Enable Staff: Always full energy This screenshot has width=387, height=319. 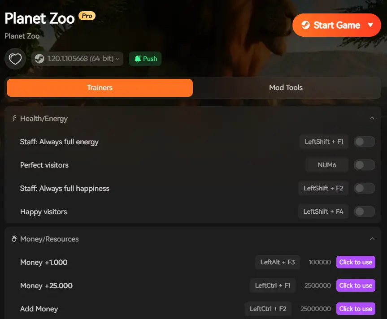click(364, 142)
